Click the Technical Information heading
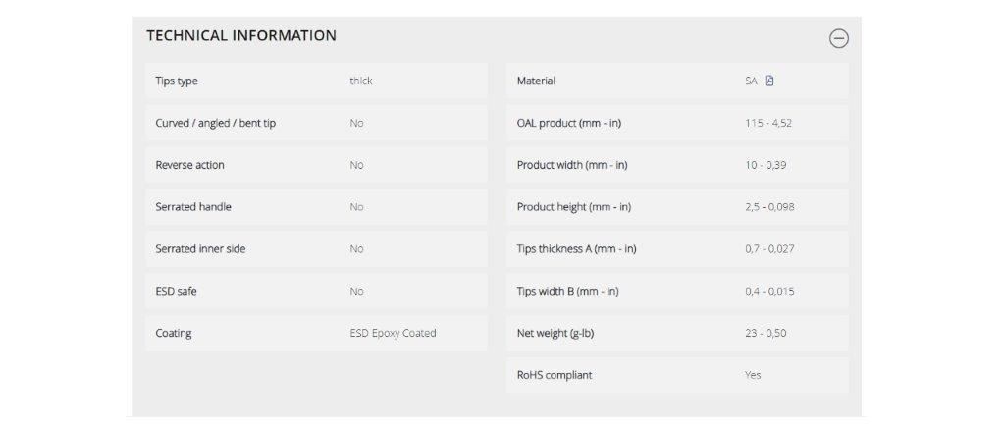Image resolution: width=1005 pixels, height=432 pixels. 241,36
